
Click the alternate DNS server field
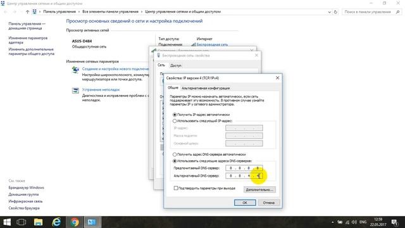coord(244,176)
